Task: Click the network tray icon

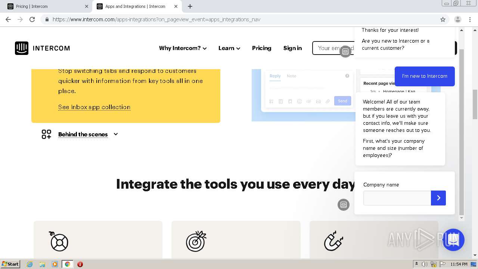Action: [x=434, y=264]
